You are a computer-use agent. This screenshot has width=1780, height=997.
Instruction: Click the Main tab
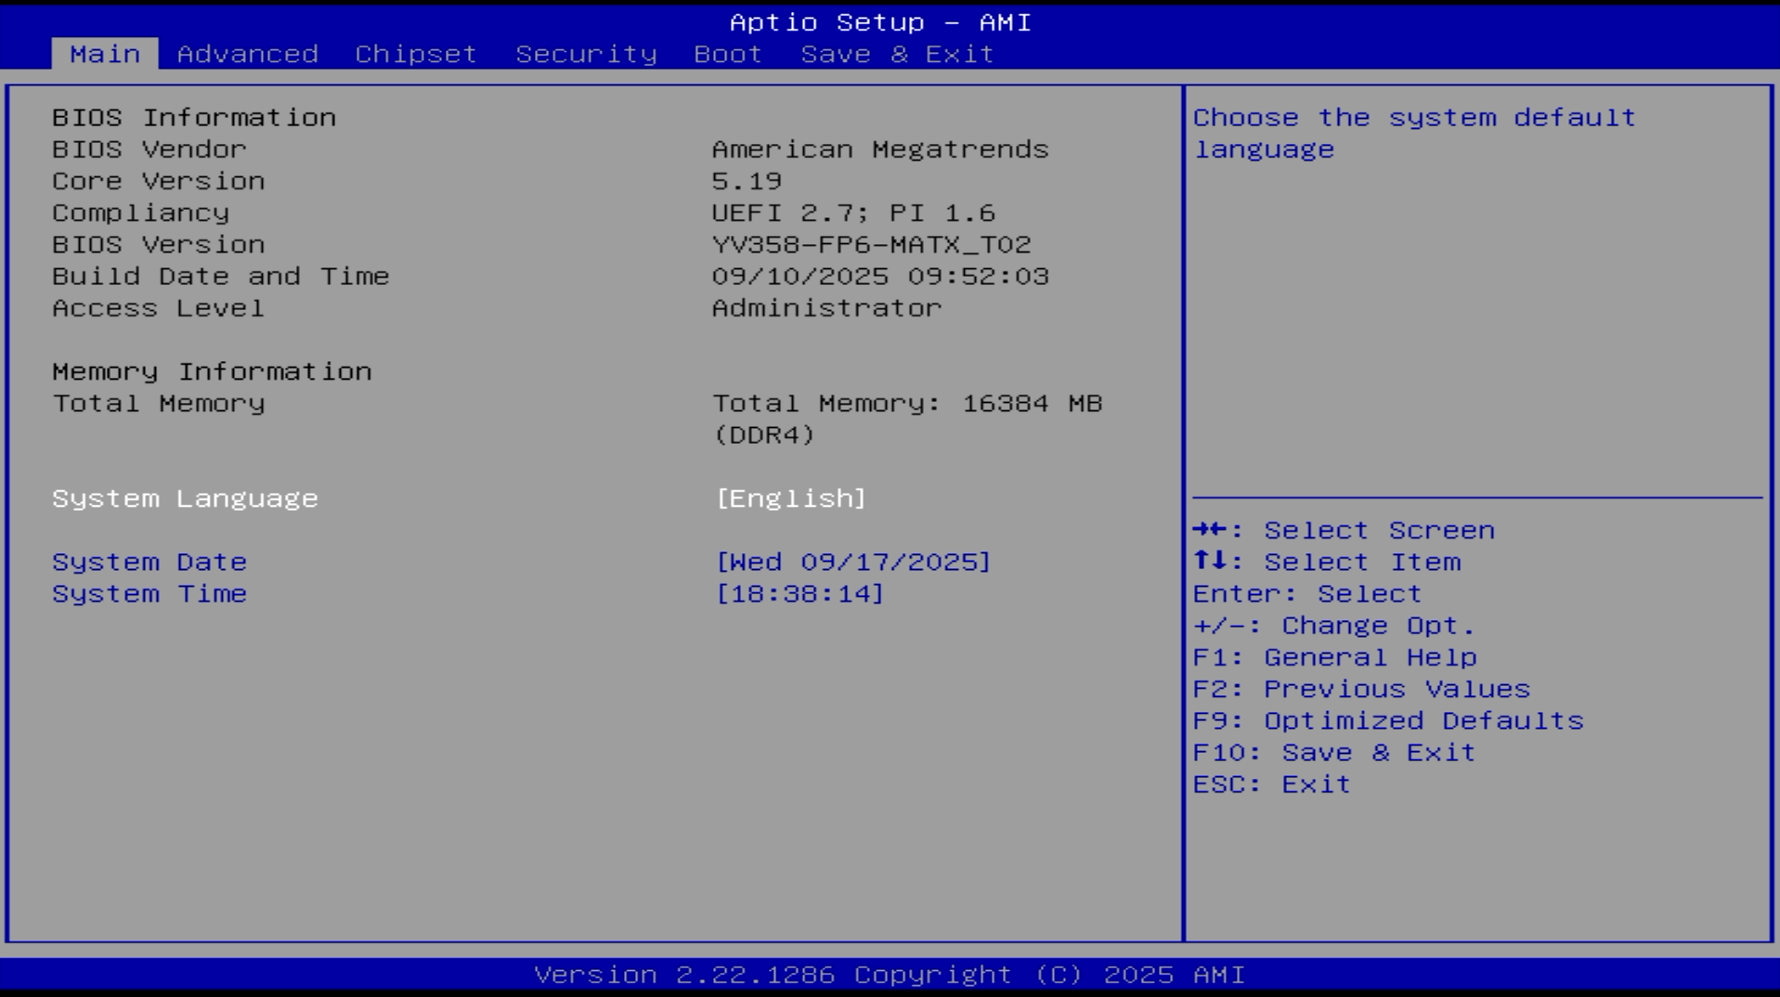105,54
